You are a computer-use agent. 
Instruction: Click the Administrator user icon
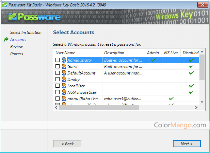(64, 60)
